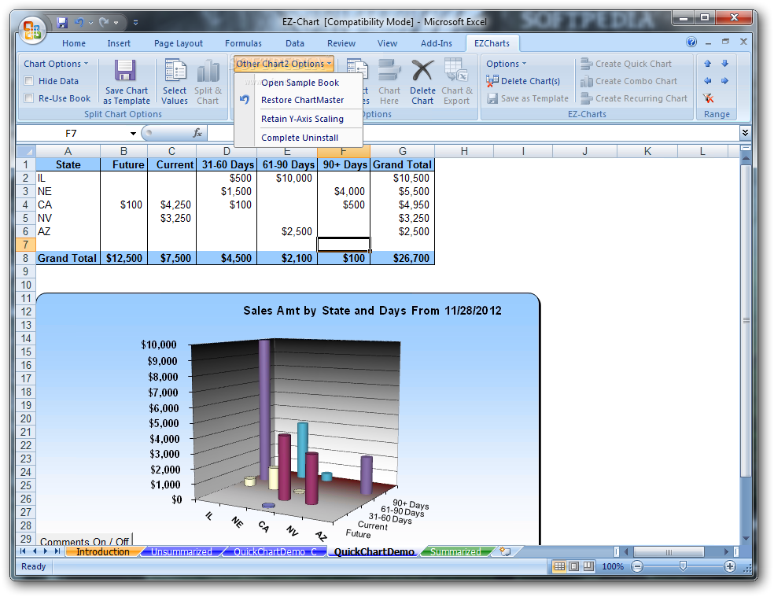Click the insert new worksheet tab icon
The height and width of the screenshot is (597, 774).
[x=506, y=551]
